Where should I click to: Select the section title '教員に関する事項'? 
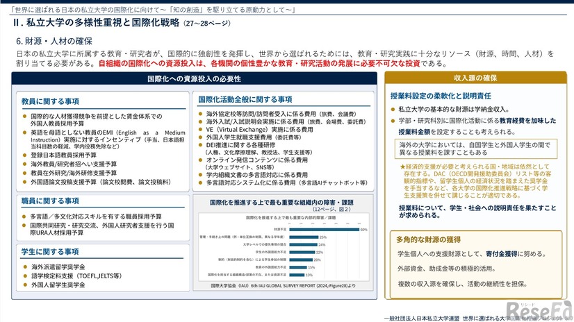[x=50, y=101]
